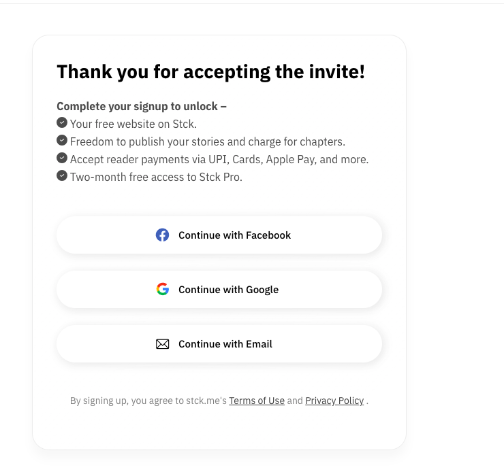Click the multicolor Google G logo
Screen dimensions: 504x474
pyautogui.click(x=163, y=289)
